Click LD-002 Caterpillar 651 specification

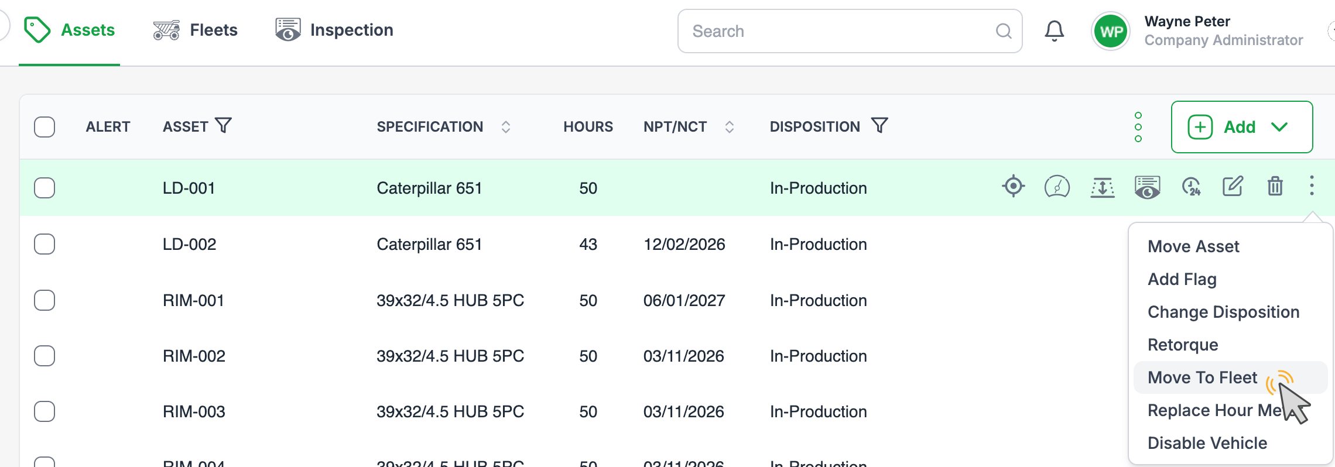pyautogui.click(x=429, y=244)
